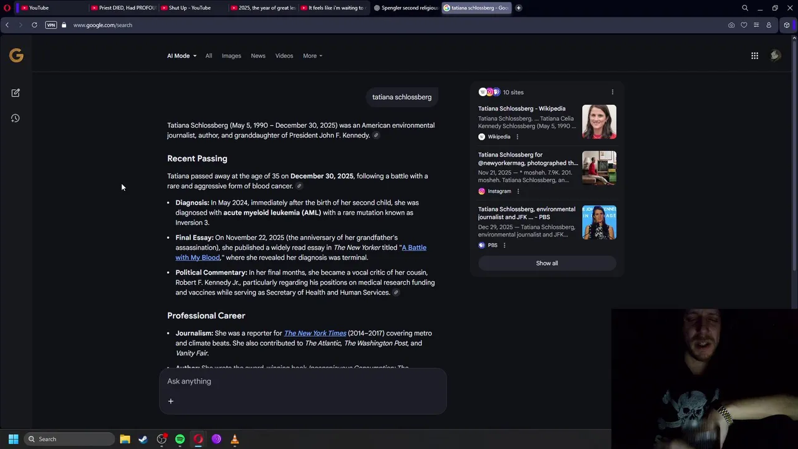Open the Easy Setup icon in the address bar

[756, 25]
